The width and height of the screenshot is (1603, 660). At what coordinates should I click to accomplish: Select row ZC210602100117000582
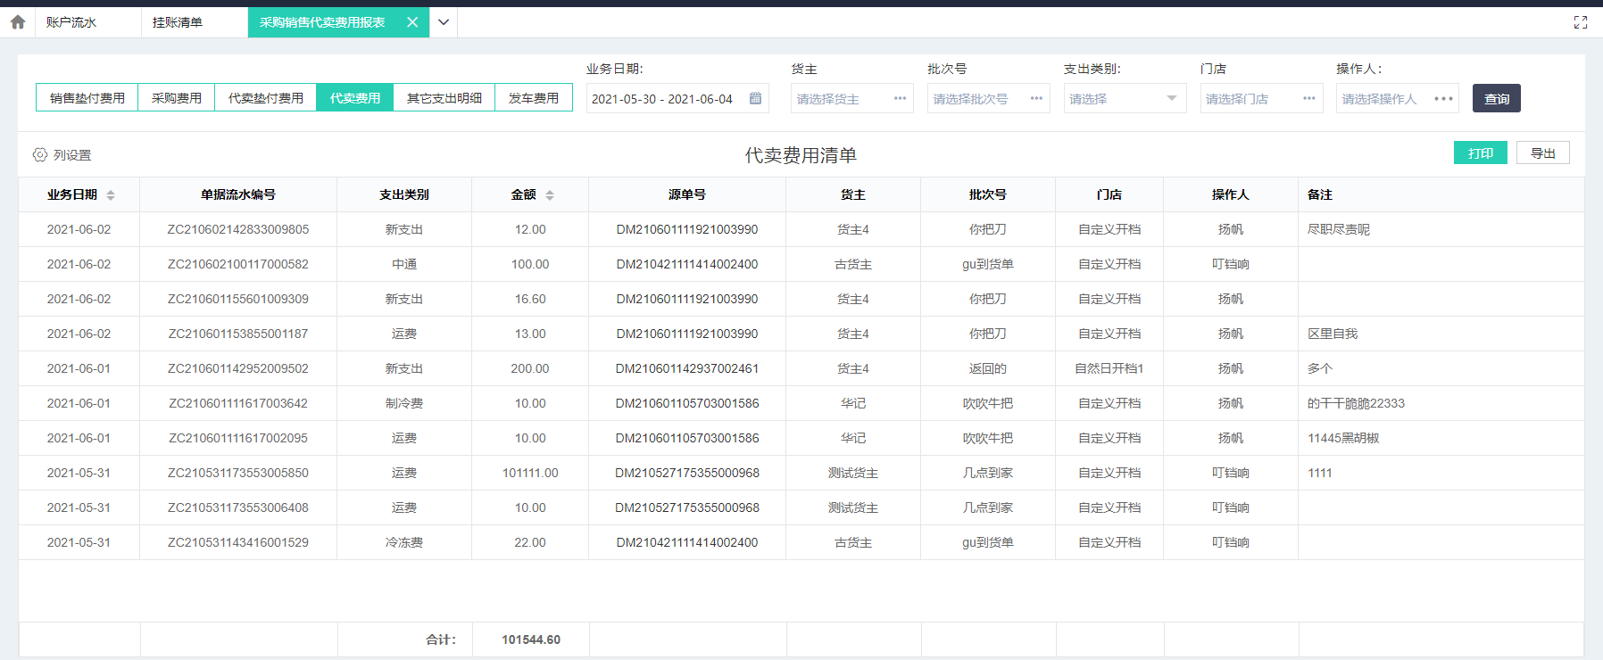(801, 264)
